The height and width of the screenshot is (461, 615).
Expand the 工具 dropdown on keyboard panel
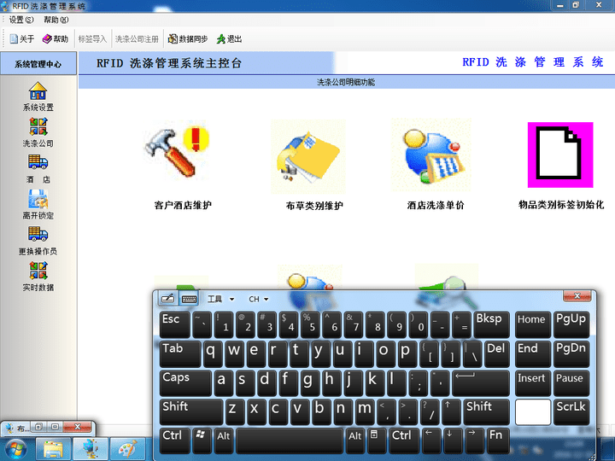(x=220, y=300)
